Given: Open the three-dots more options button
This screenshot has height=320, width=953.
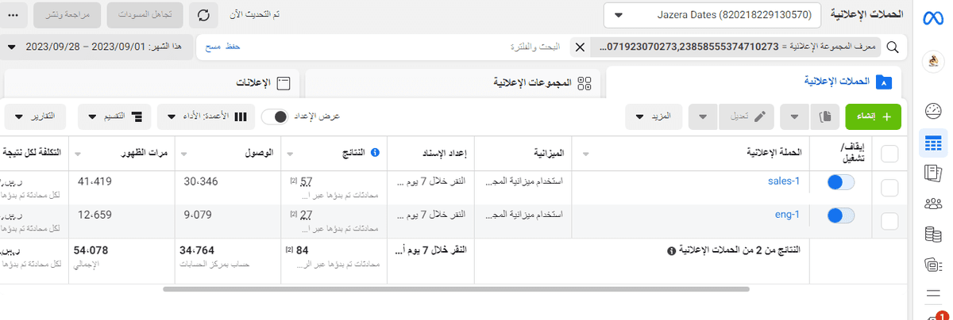Looking at the screenshot, I should 17,15.
